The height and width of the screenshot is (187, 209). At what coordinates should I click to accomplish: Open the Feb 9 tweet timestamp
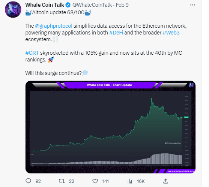coord(122,5)
